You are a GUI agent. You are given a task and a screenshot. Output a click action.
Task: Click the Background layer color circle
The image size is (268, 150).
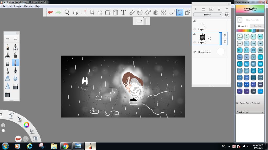(220, 52)
